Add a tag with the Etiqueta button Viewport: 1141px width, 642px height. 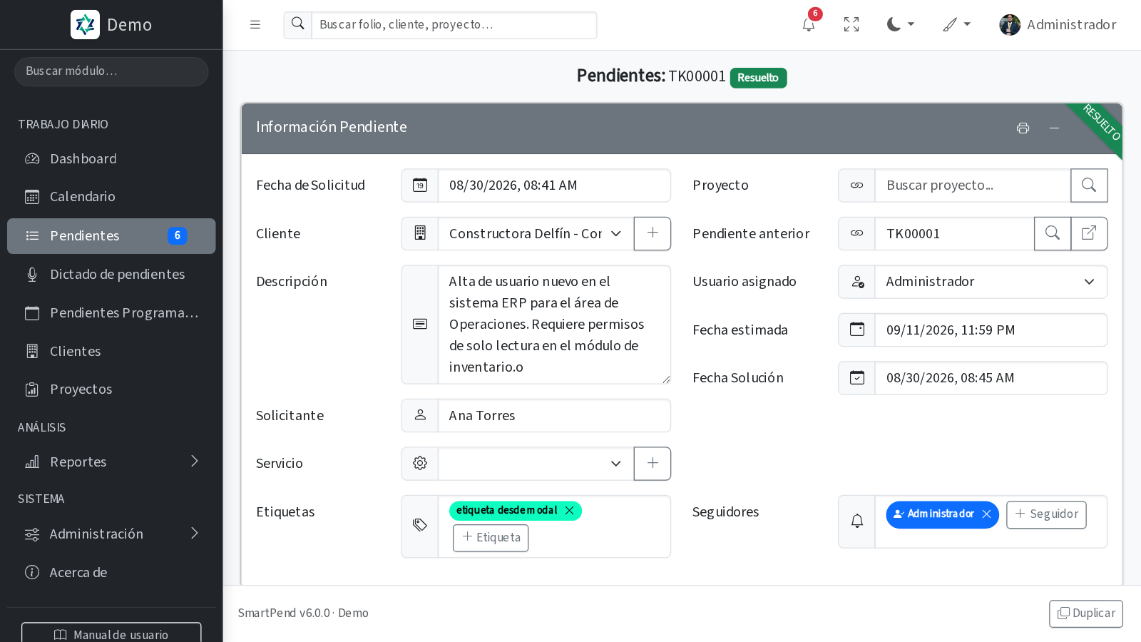(x=491, y=538)
